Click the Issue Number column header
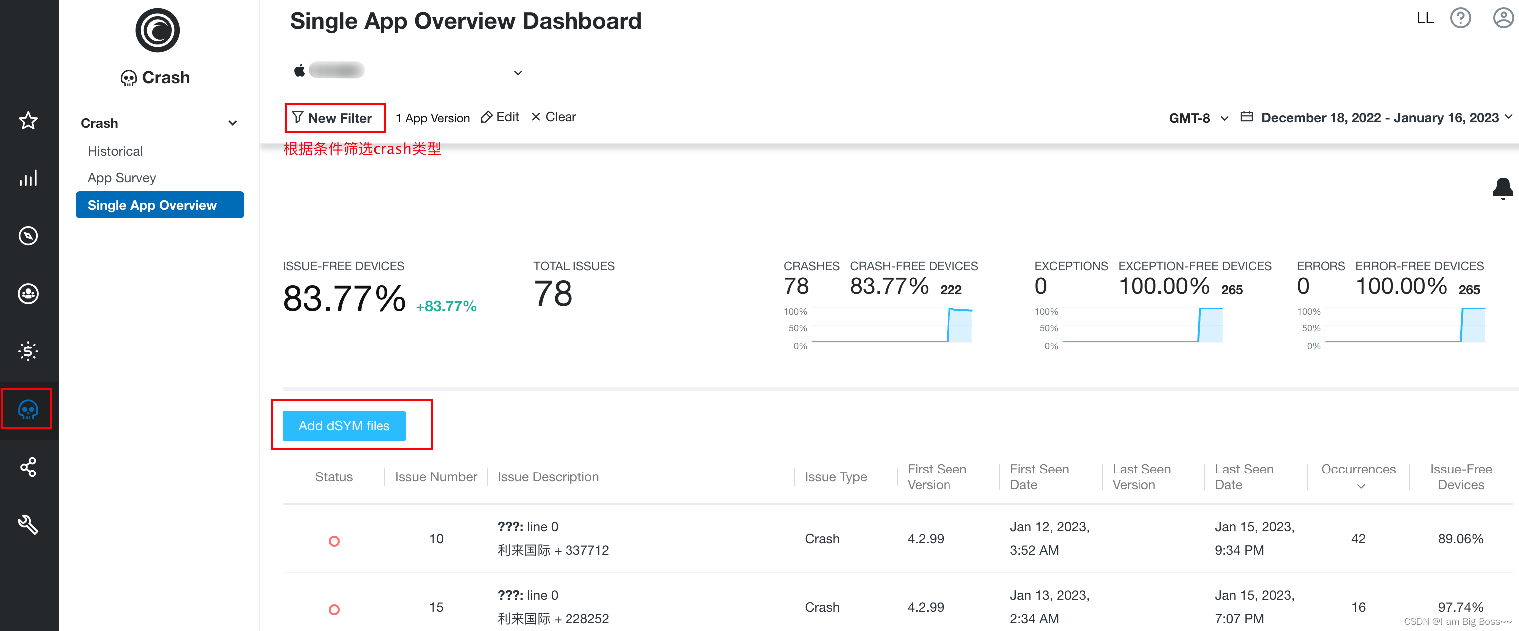Viewport: 1519px width, 631px height. pos(436,476)
